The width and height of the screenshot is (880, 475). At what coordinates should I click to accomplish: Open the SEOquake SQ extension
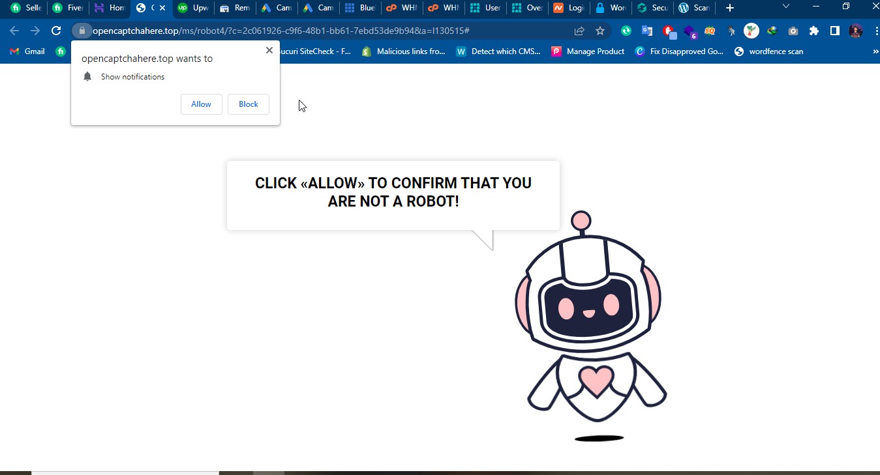(710, 31)
